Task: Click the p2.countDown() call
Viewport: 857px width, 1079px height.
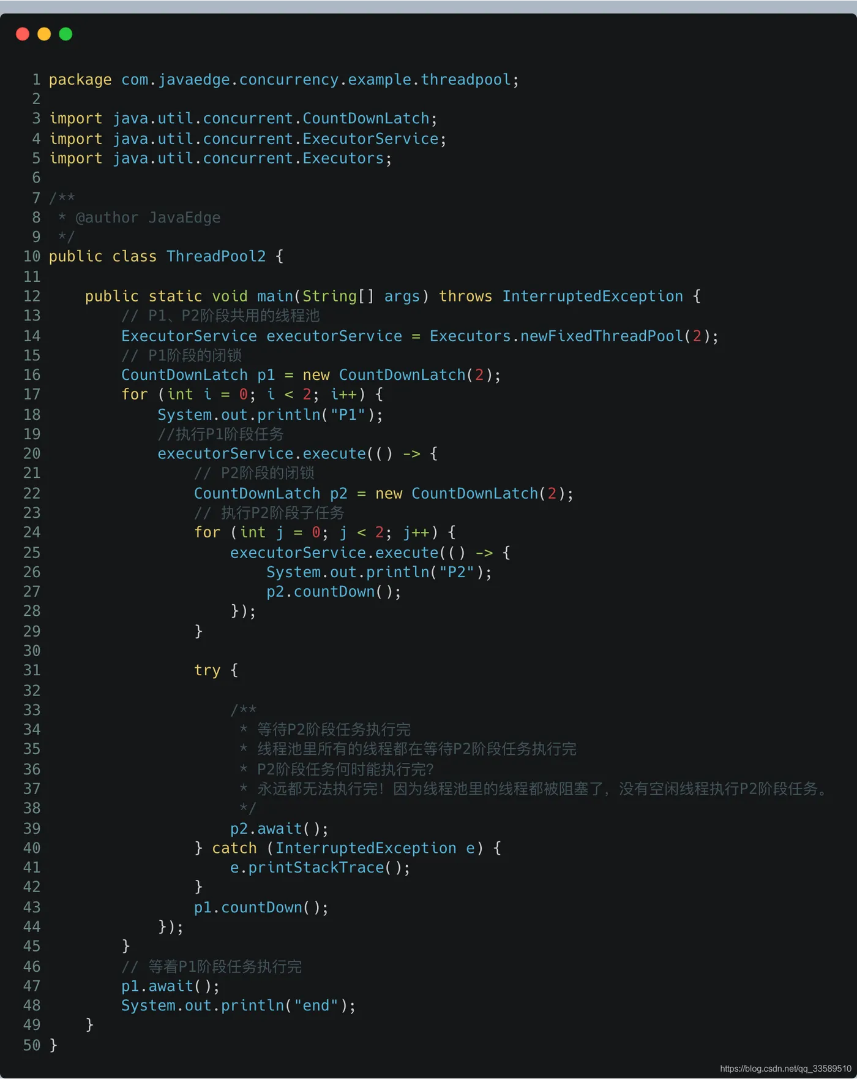Action: pos(334,592)
